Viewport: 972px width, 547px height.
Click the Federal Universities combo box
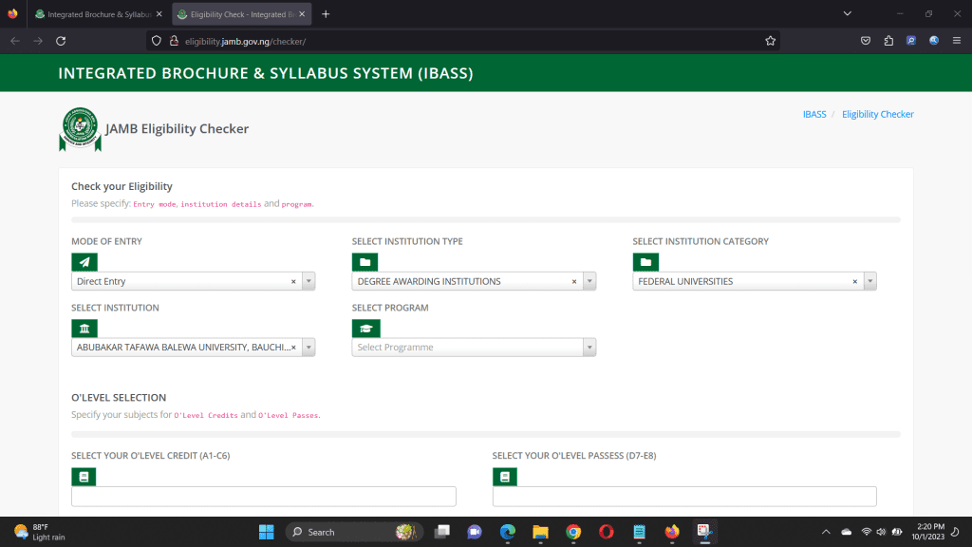[755, 281]
